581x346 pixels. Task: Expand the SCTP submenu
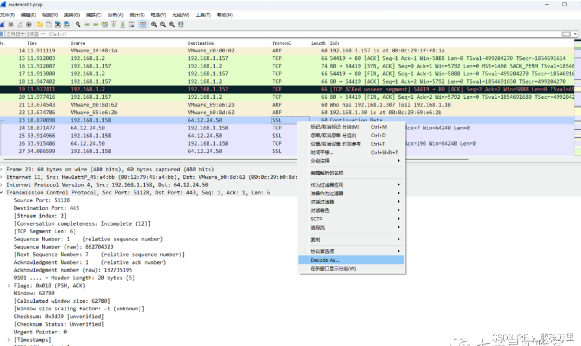coord(351,219)
